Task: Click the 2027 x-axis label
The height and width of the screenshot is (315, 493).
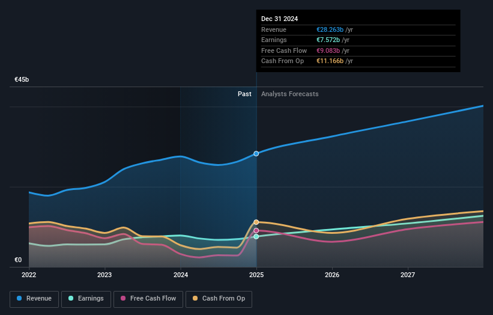Action: point(408,275)
